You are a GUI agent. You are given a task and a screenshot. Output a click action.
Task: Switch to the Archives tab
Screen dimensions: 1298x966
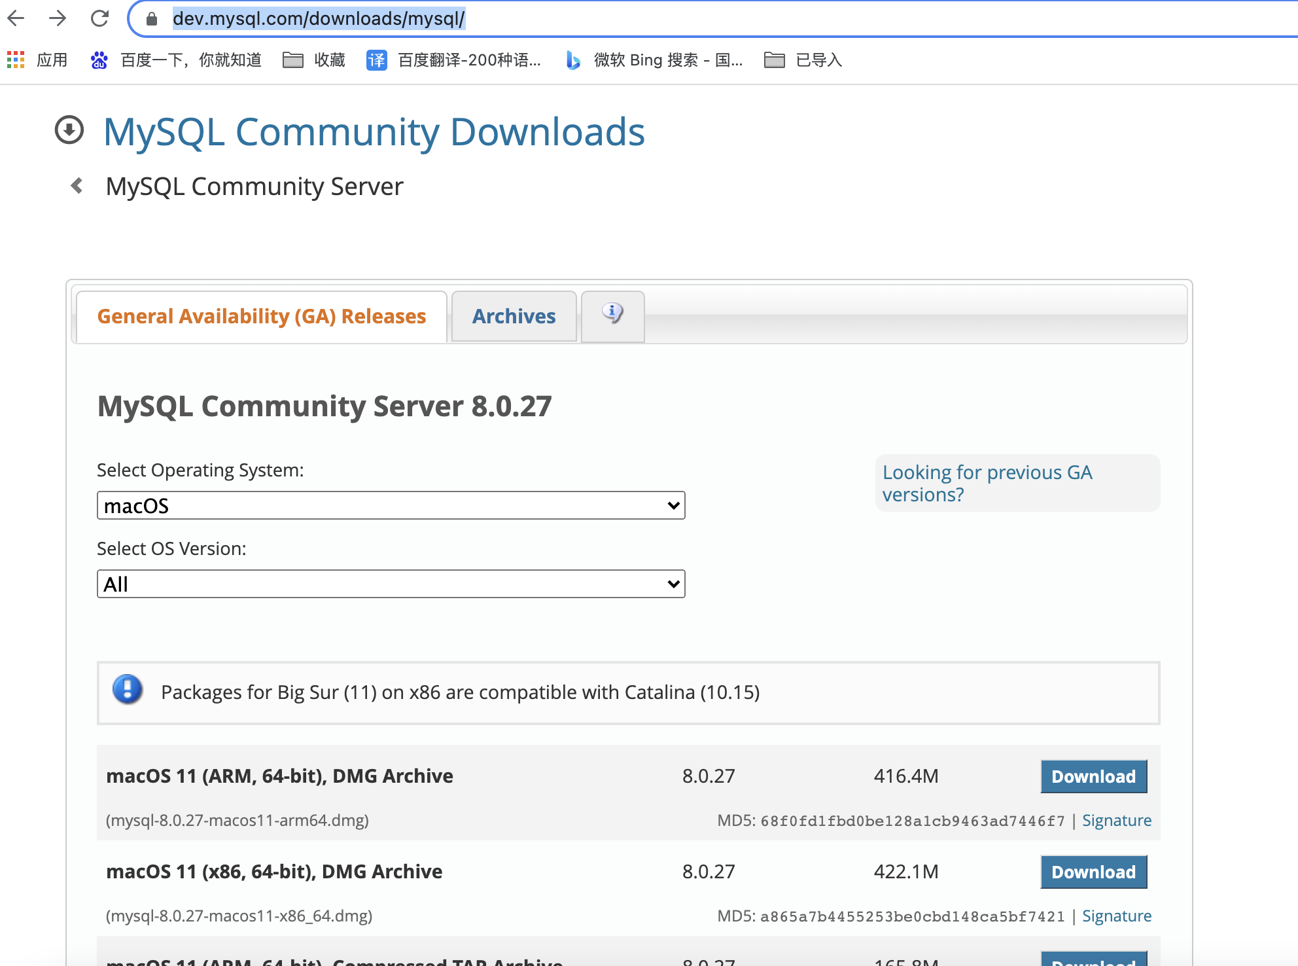tap(514, 317)
